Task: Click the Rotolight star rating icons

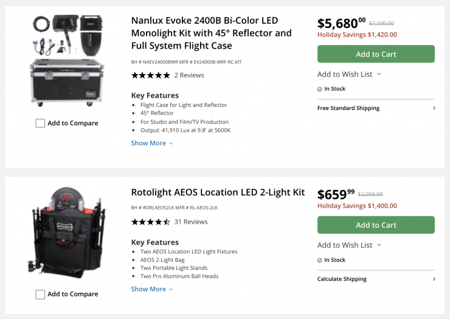Action: coord(151,222)
